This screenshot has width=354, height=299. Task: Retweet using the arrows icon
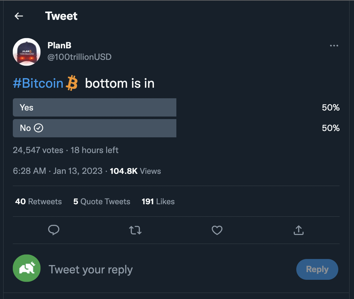[x=135, y=230]
